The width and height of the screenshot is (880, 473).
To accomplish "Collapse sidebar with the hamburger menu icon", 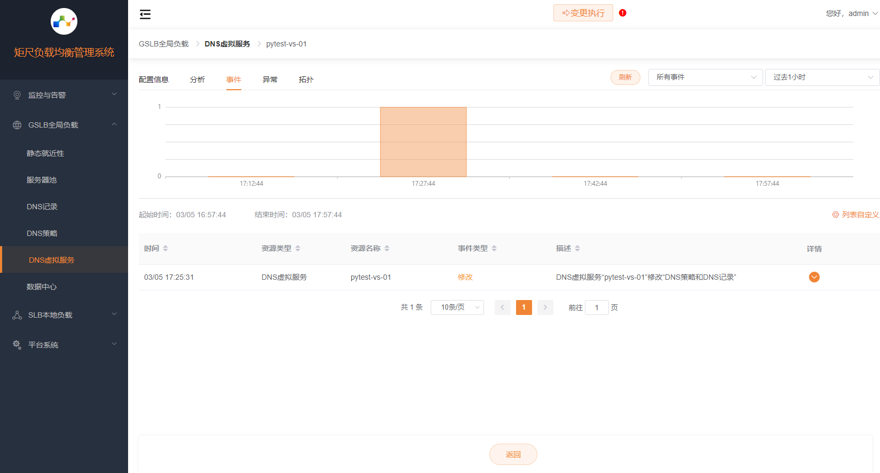I will 145,14.
